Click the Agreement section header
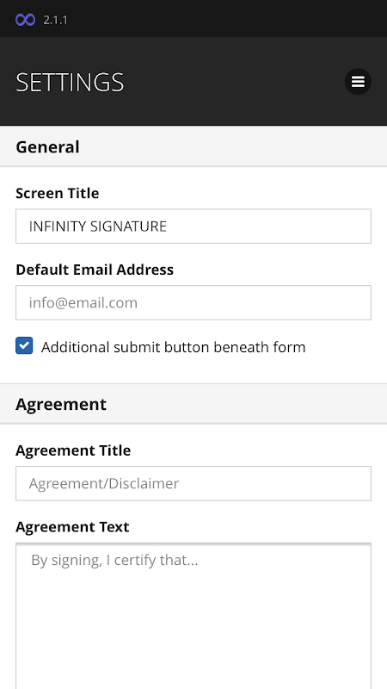This screenshot has width=387, height=689. pos(193,404)
